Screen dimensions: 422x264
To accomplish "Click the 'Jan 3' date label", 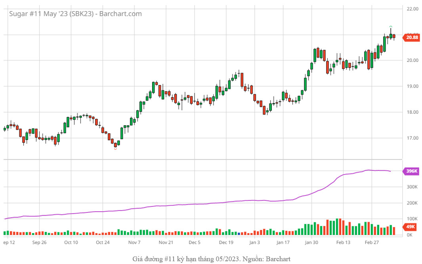I will coord(255,243).
